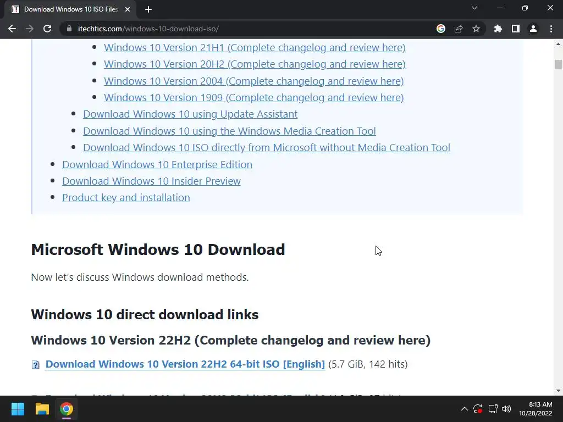This screenshot has width=563, height=422.
Task: Open Chrome's three-dot menu
Action: point(551,29)
